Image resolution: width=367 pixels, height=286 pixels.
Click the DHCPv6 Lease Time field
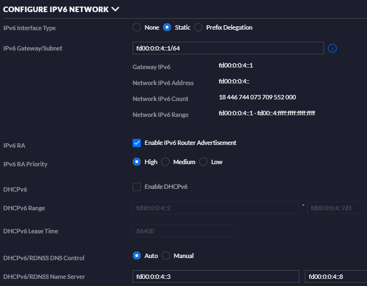coord(185,231)
